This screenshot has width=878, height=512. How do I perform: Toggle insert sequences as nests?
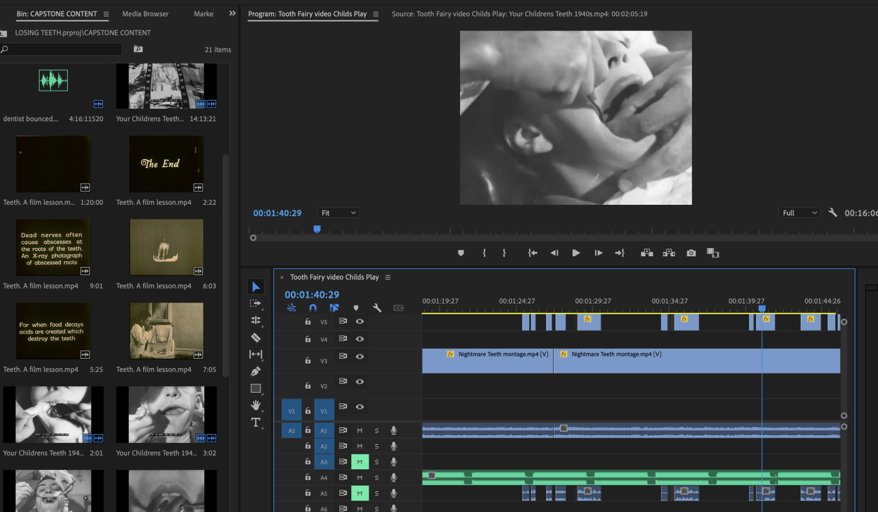[x=291, y=308]
